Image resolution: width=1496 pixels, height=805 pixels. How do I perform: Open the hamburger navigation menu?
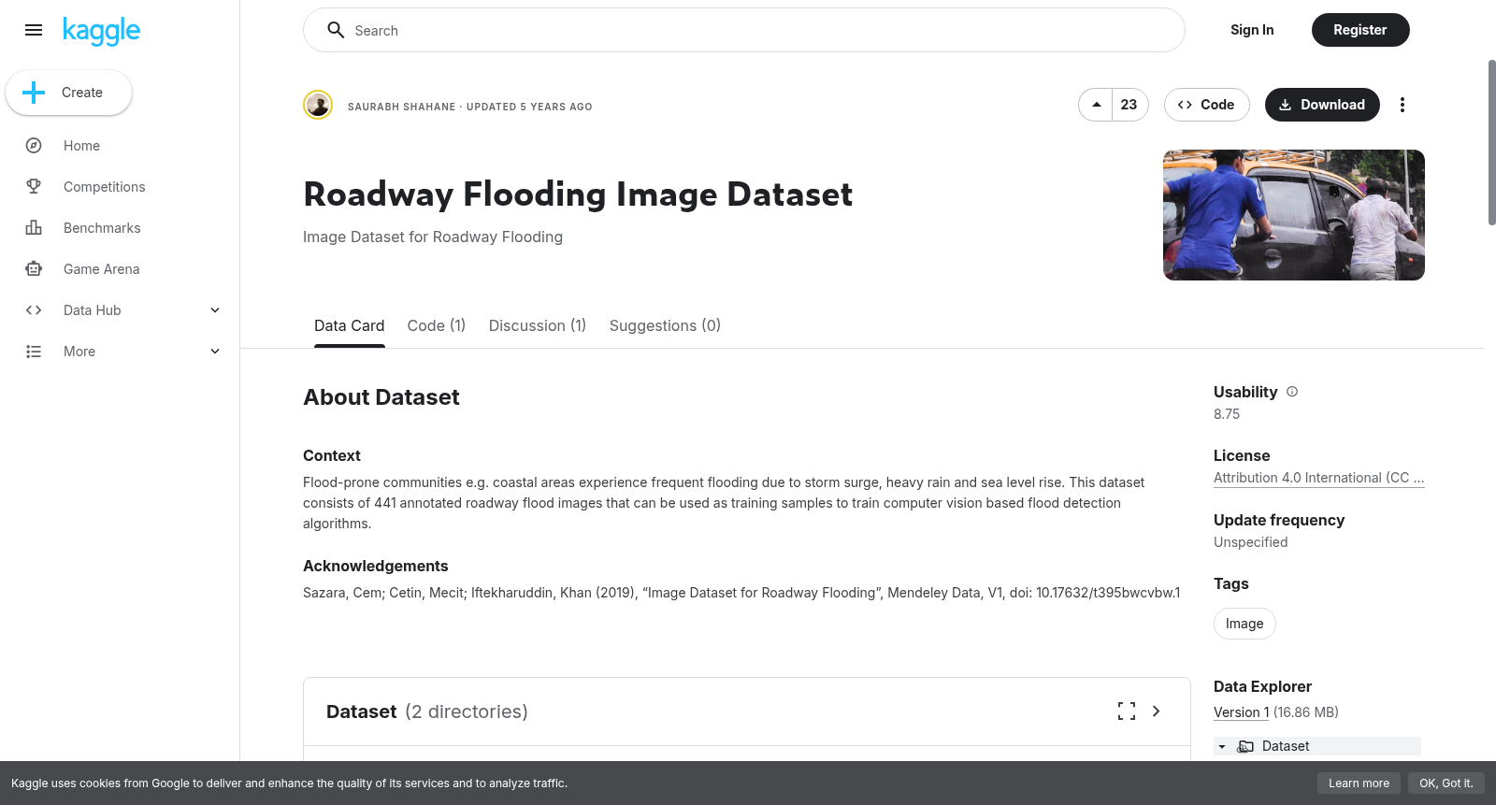pyautogui.click(x=34, y=30)
